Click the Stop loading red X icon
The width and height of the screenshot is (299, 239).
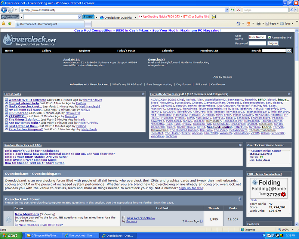[x=238, y=10]
